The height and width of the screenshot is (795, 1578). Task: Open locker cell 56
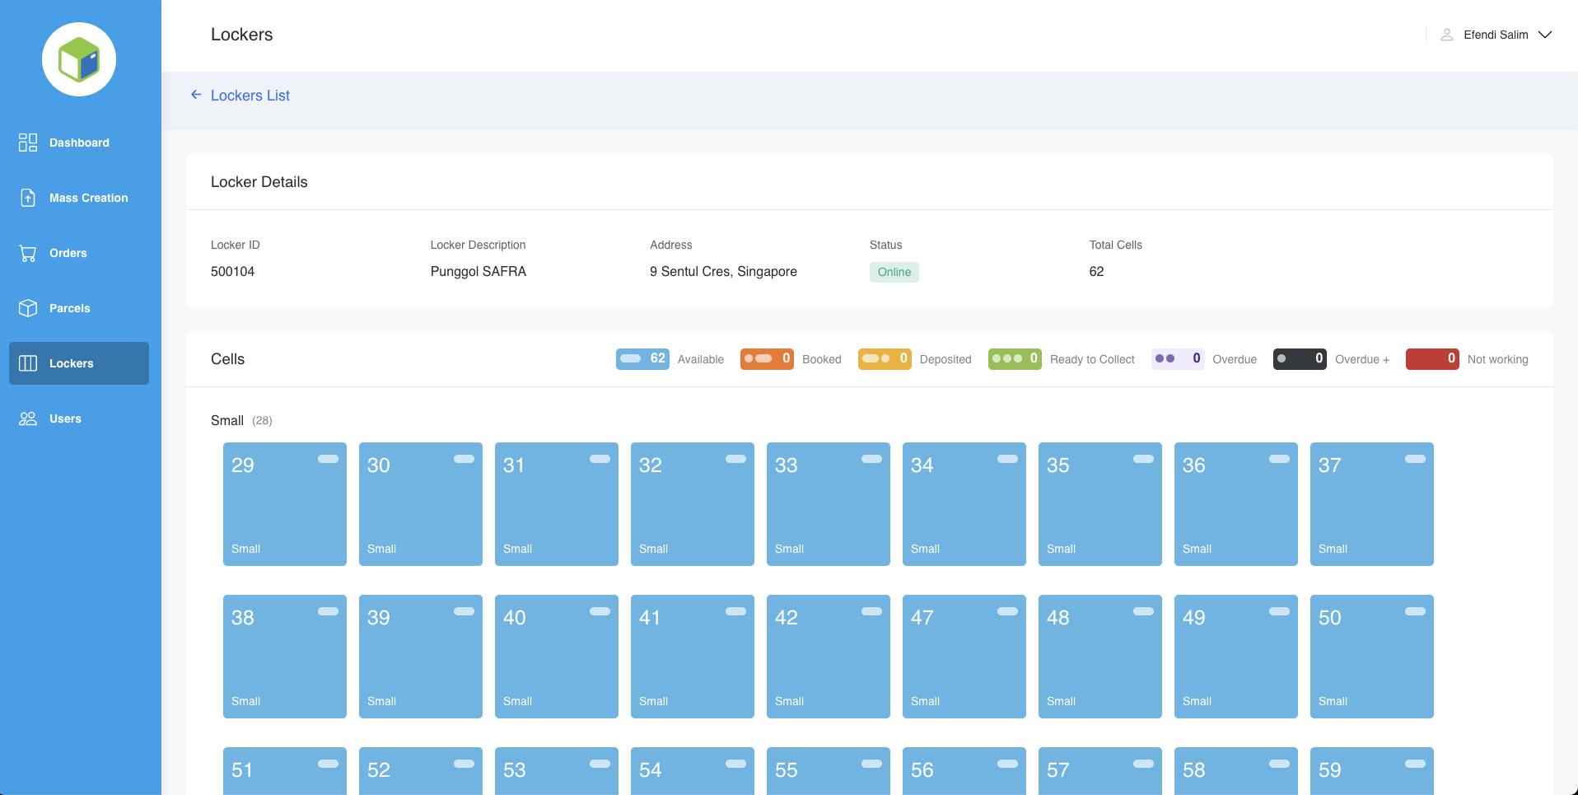(x=964, y=771)
